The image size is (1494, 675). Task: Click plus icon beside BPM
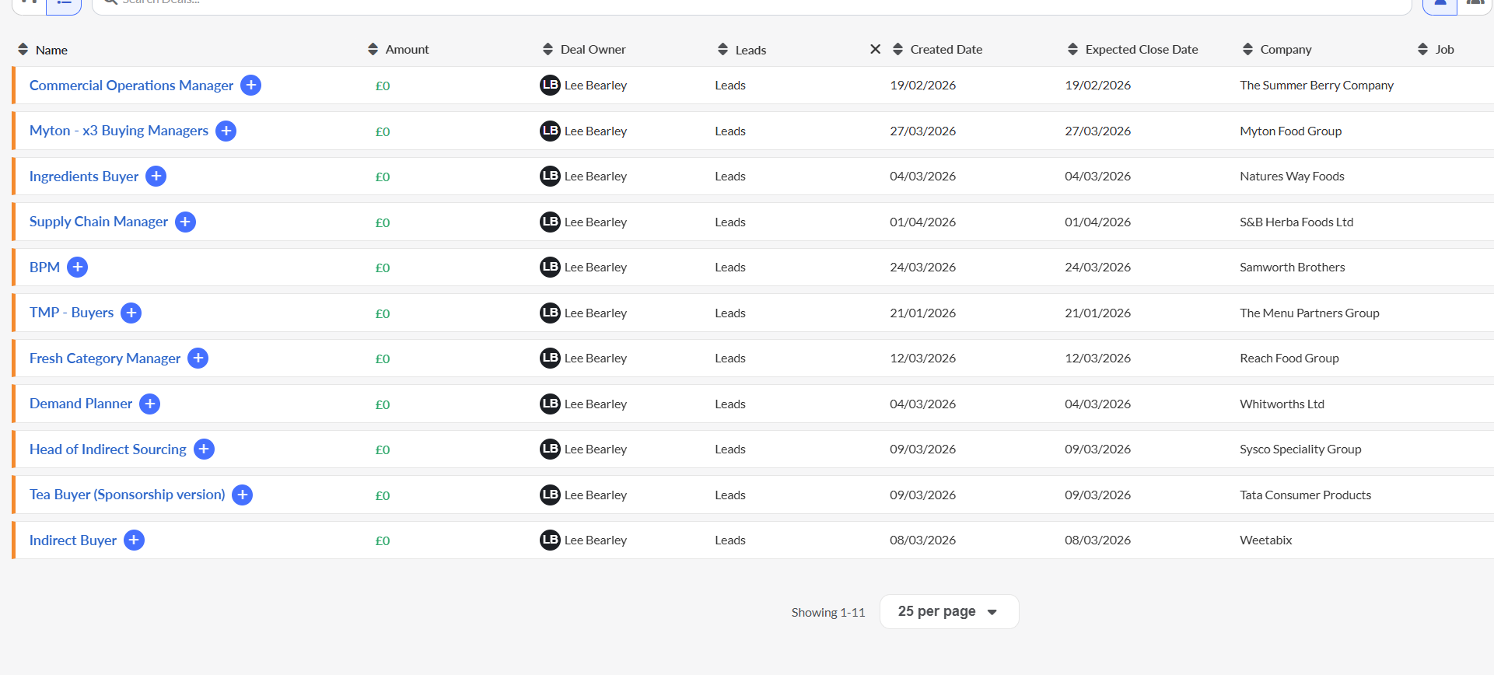point(77,268)
